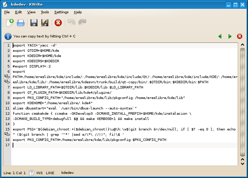Maximize the KWrite window
The image size is (248, 178).
[235, 5]
